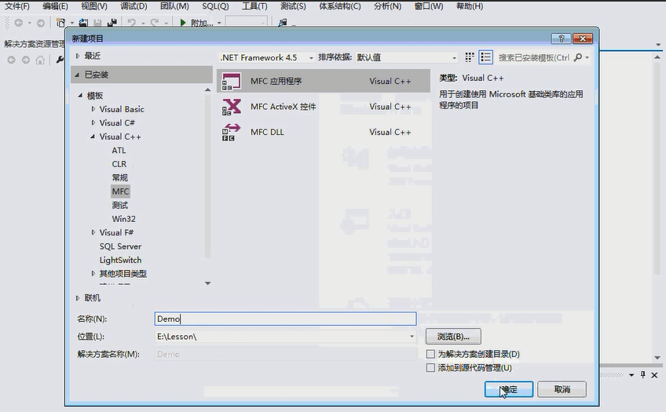This screenshot has width=666, height=412.
Task: Click Solution Explorer's wrench properties icon
Action: (60, 60)
